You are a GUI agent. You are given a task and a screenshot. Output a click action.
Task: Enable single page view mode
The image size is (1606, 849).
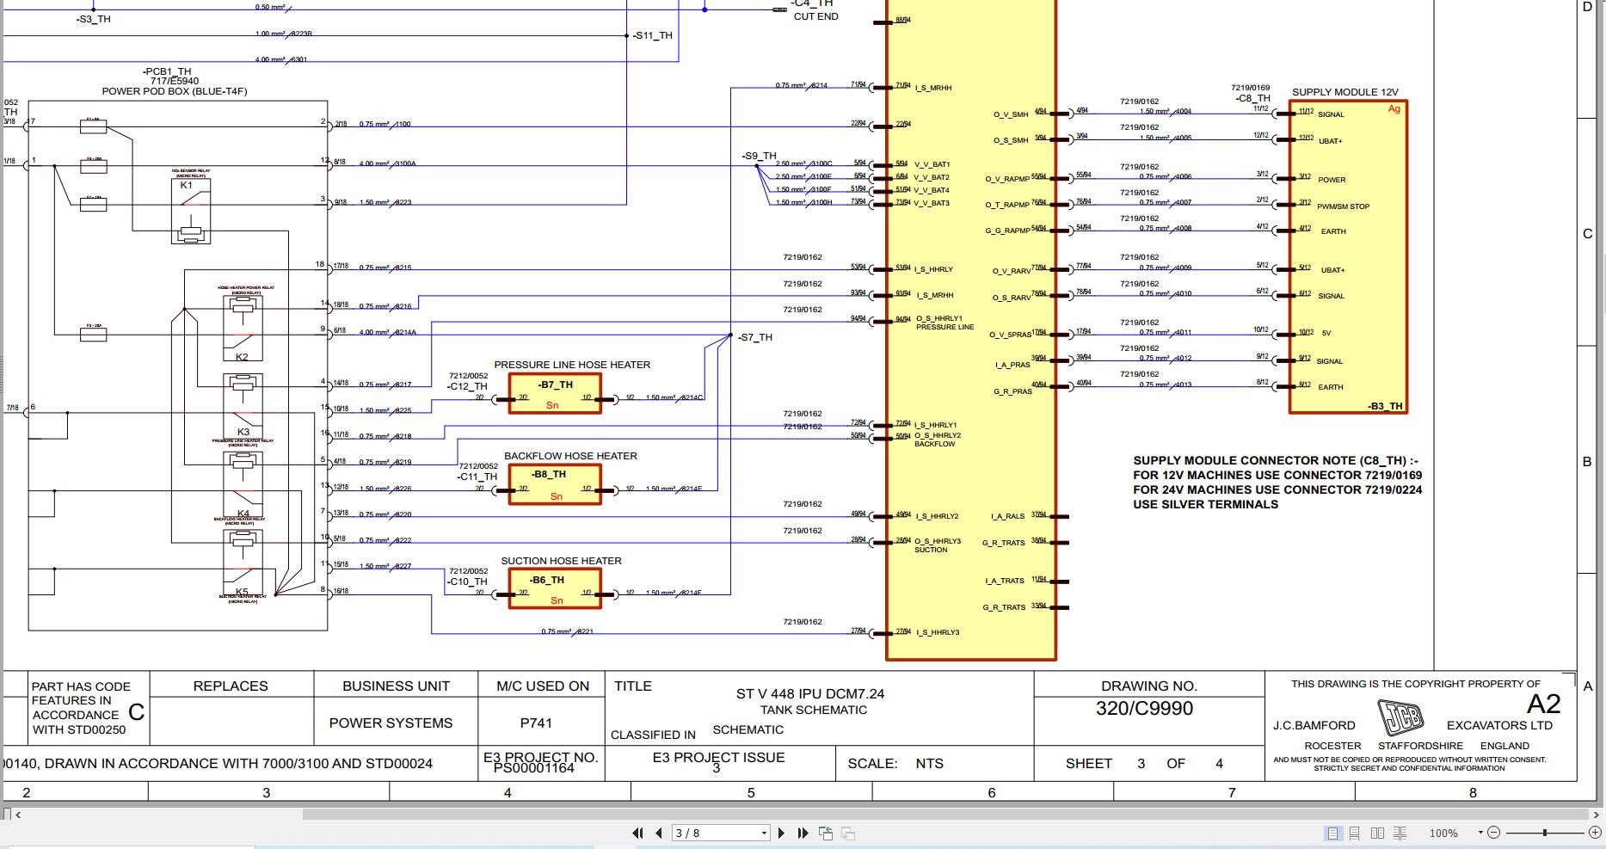point(1333,833)
